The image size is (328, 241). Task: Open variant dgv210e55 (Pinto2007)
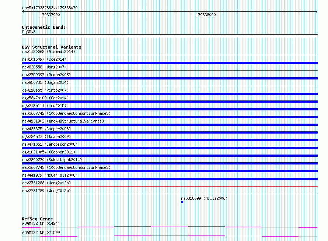[45, 90]
